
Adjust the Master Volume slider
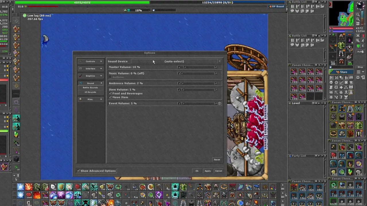(x=197, y=67)
